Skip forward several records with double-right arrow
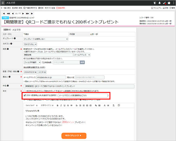This screenshot has width=176, height=141. click(x=27, y=14)
